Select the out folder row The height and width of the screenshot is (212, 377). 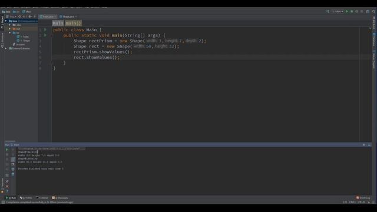point(21,29)
